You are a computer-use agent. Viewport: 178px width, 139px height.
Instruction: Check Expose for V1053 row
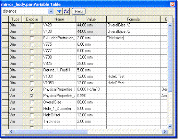coord(32,83)
